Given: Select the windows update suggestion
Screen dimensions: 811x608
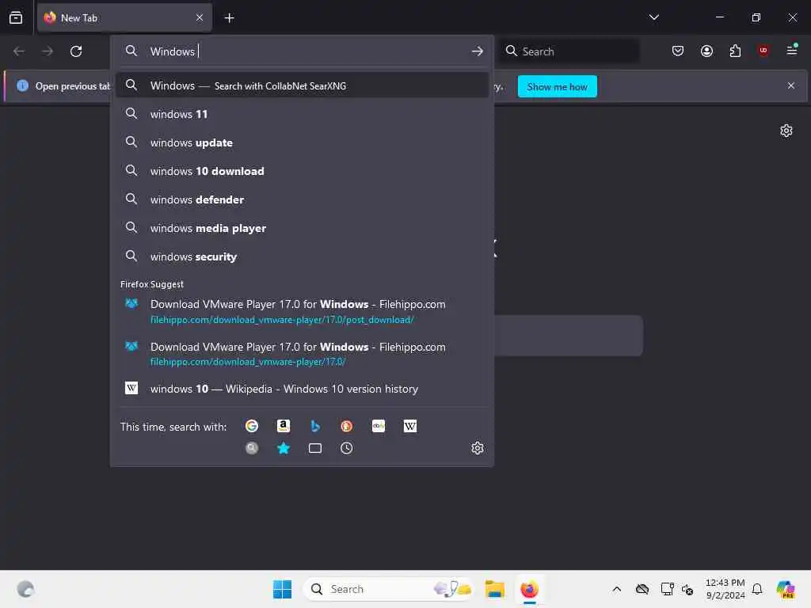Looking at the screenshot, I should (x=303, y=142).
